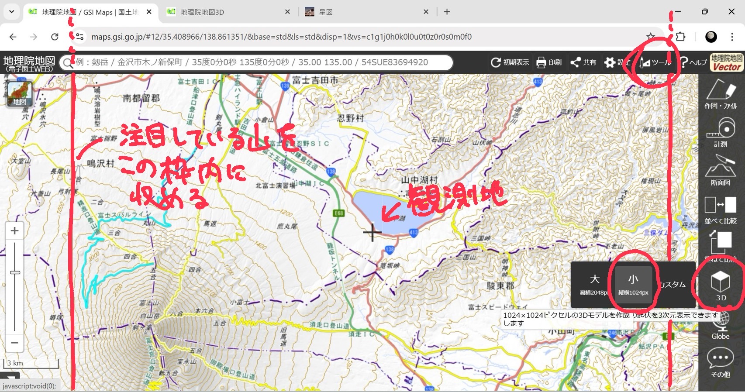Screen dimensions: 745x392
Task: Click 初期表示 reset view button
Action: 510,62
